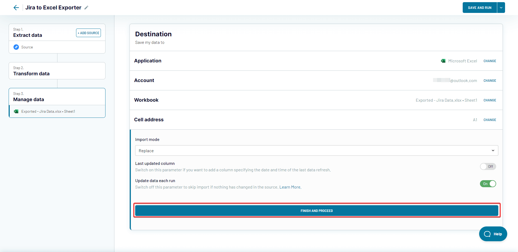Click the Microsoft Excel icon in the Application row
Image resolution: width=518 pixels, height=252 pixels.
pos(443,61)
